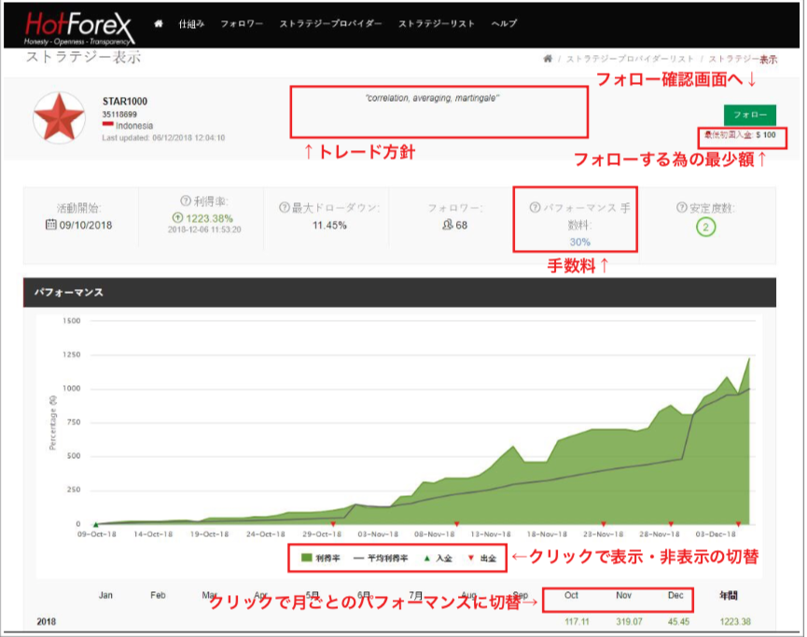Select Nov to show monthly performance
The height and width of the screenshot is (637, 807).
622,595
